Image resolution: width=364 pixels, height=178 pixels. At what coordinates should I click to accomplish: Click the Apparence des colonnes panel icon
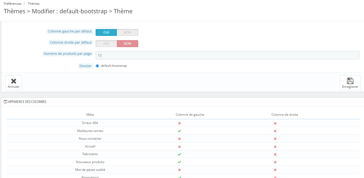point(6,102)
